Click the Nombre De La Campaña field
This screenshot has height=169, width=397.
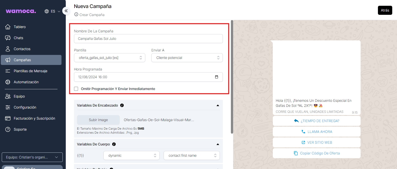148,39
